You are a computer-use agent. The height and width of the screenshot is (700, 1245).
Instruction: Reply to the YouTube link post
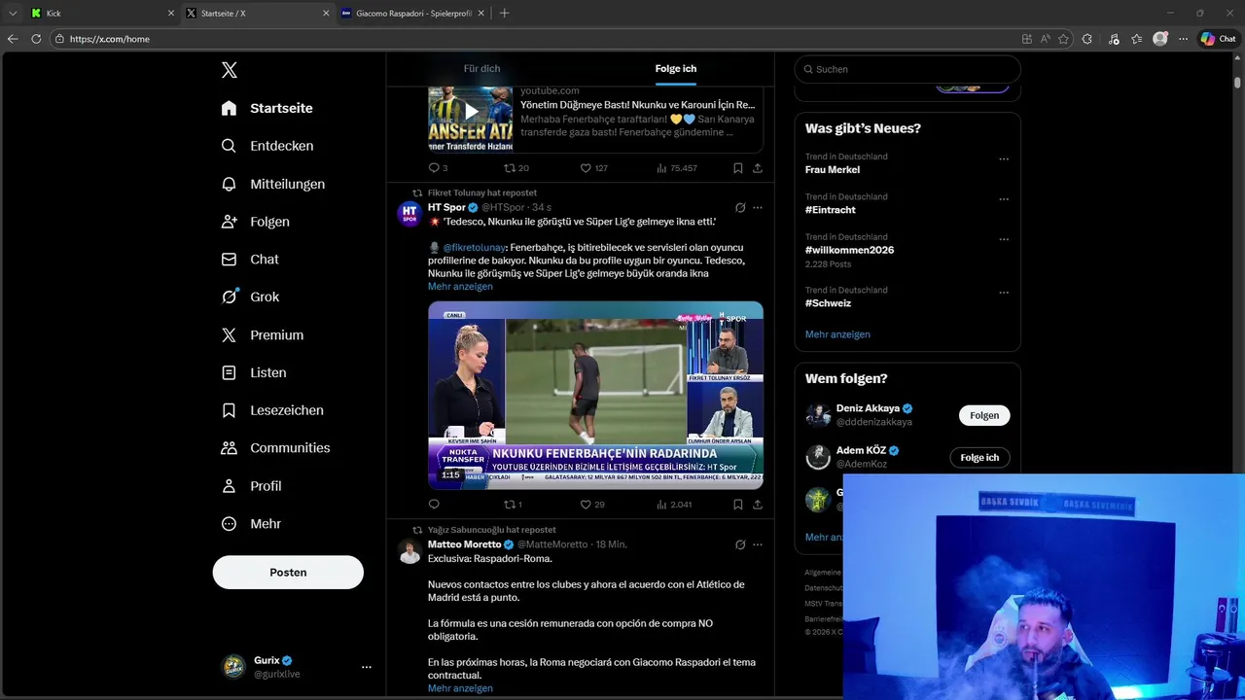[438, 168]
